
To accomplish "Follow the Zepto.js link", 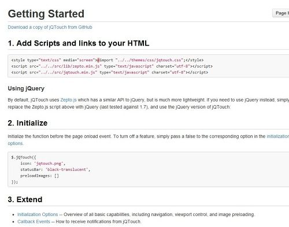I will coord(68,100).
